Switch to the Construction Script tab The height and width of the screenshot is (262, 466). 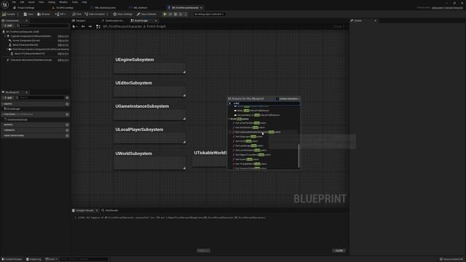[112, 21]
